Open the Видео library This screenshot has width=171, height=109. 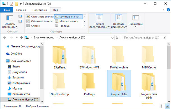click(x=14, y=67)
